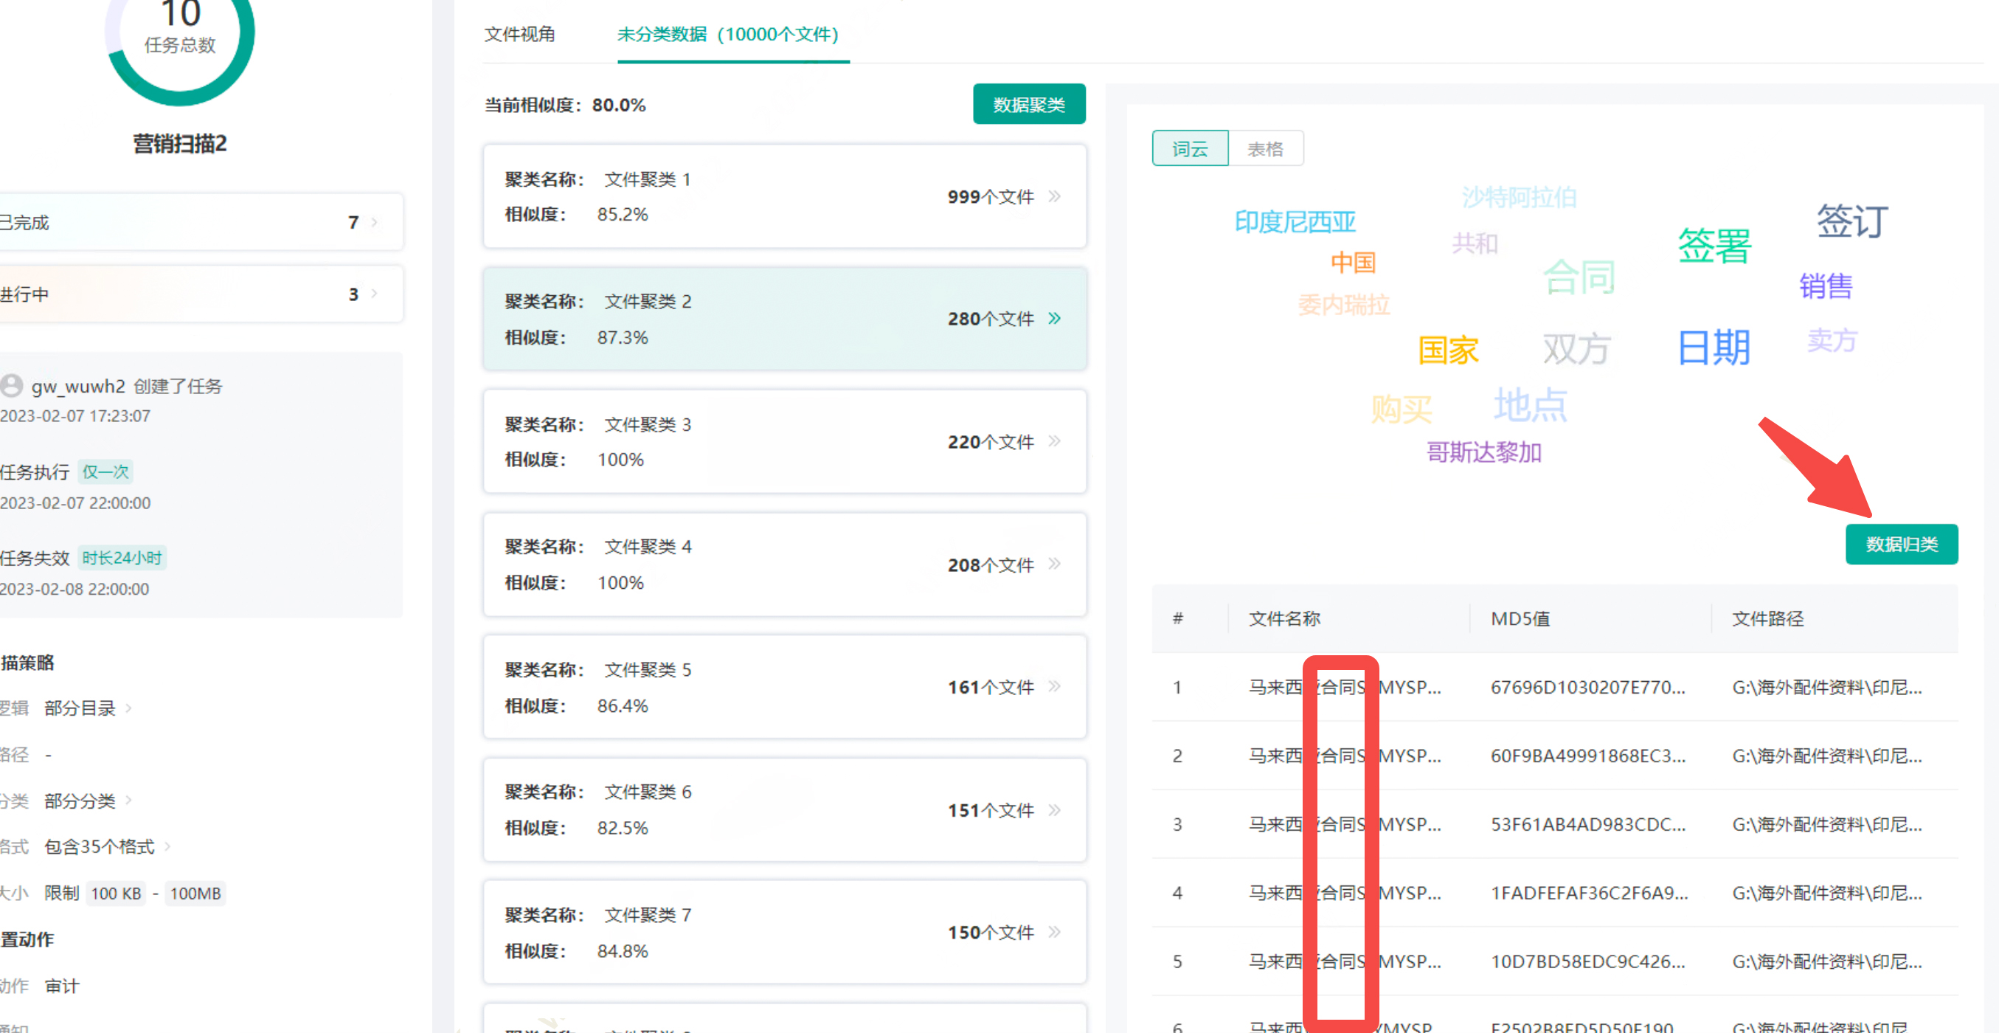The height and width of the screenshot is (1033, 1999).
Task: Expand 包含35个格式 format chevron
Action: (167, 847)
